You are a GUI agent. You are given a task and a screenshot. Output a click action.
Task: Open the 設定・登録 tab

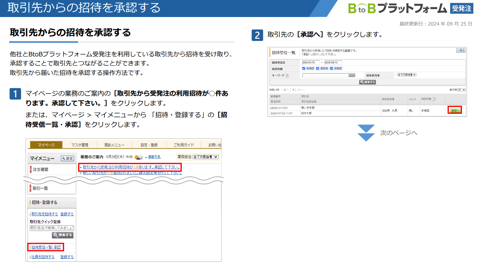(x=149, y=145)
